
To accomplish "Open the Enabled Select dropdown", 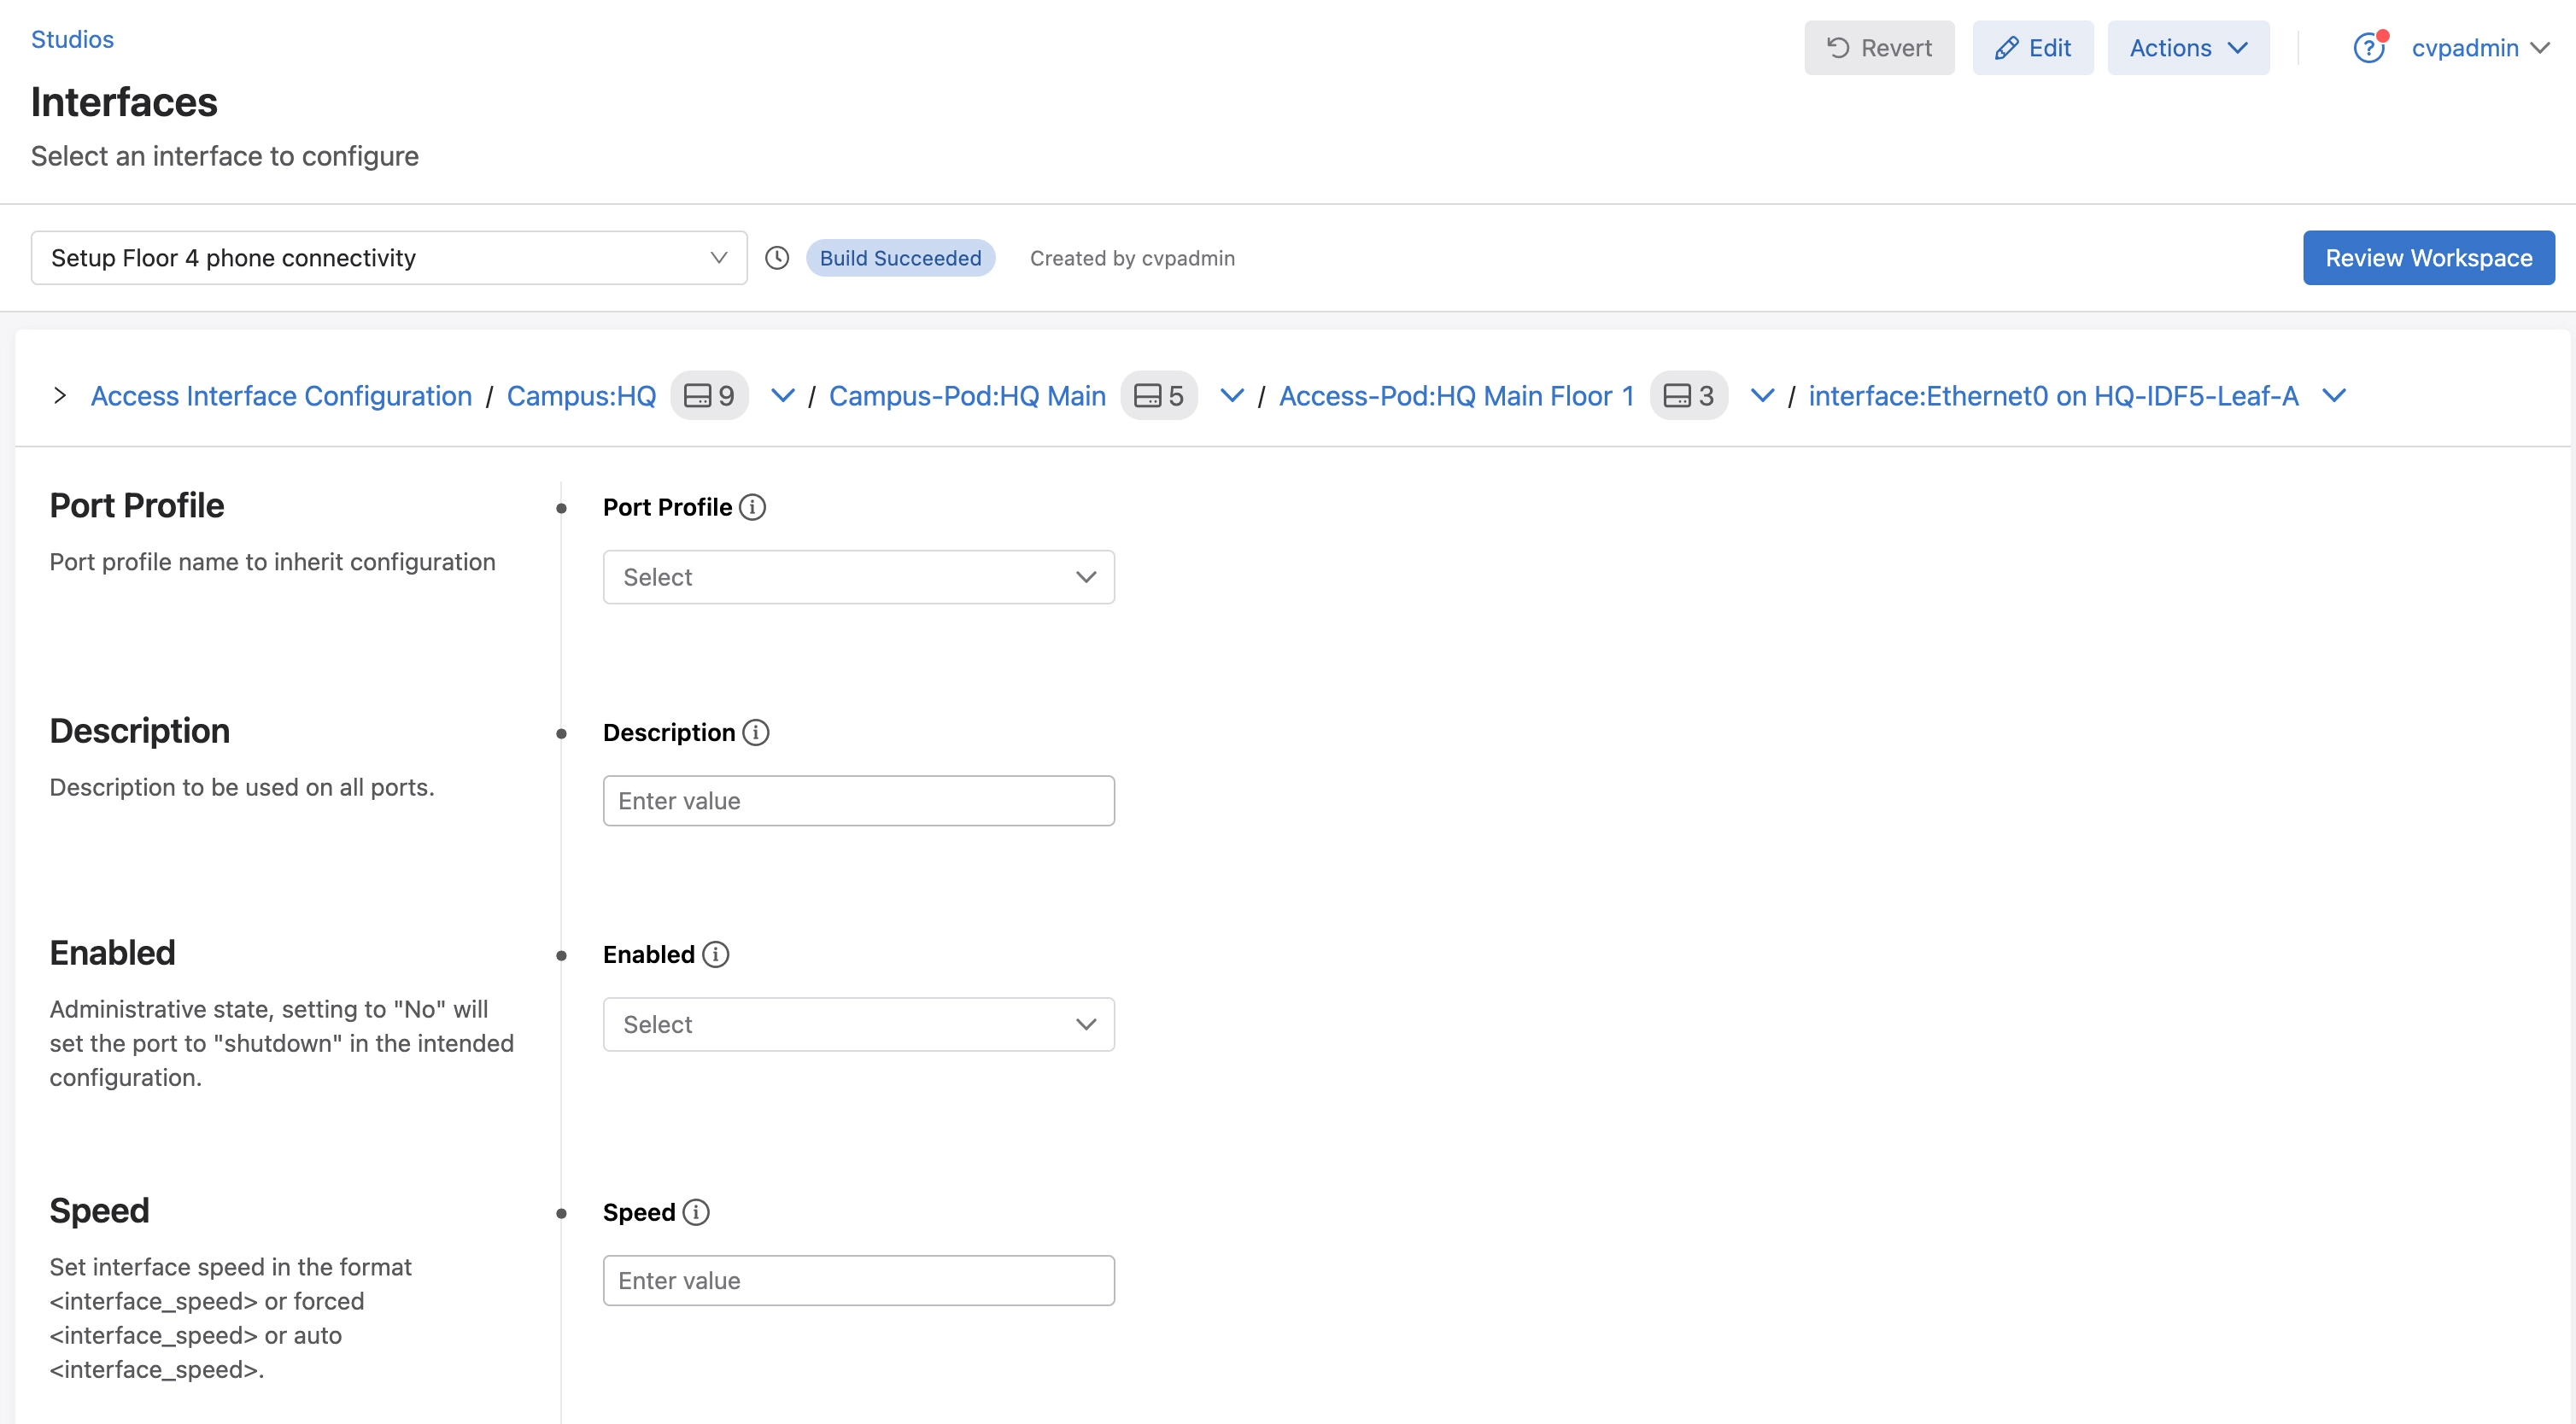I will coord(858,1024).
